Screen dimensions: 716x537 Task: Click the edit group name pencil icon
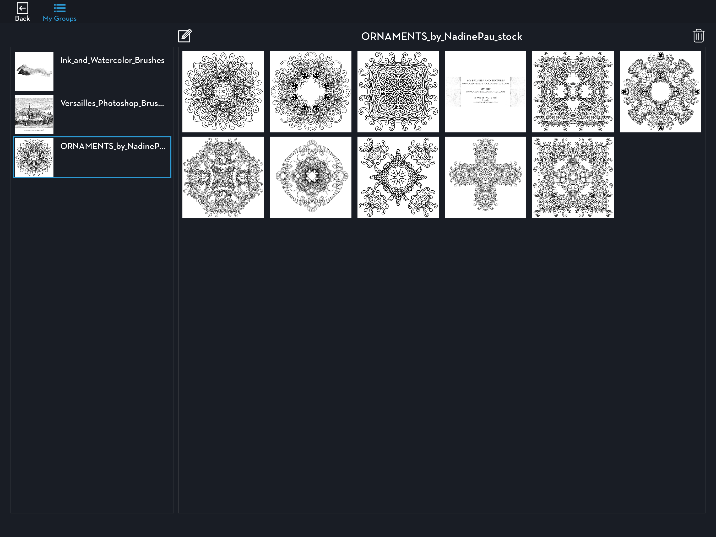pos(185,36)
